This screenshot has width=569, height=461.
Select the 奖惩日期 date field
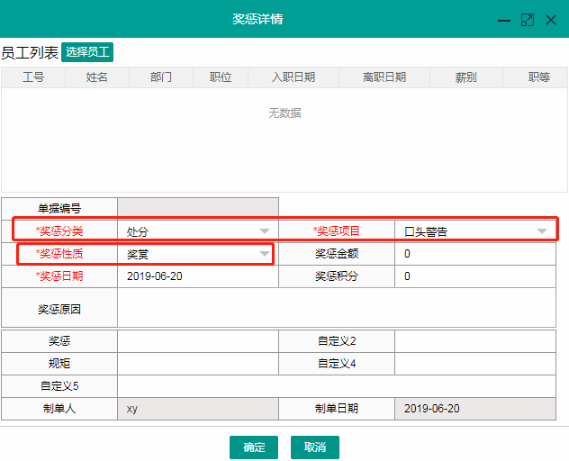click(x=197, y=276)
